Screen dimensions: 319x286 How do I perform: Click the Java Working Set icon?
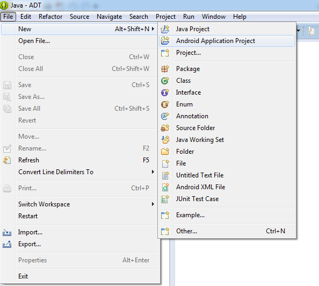(165, 140)
